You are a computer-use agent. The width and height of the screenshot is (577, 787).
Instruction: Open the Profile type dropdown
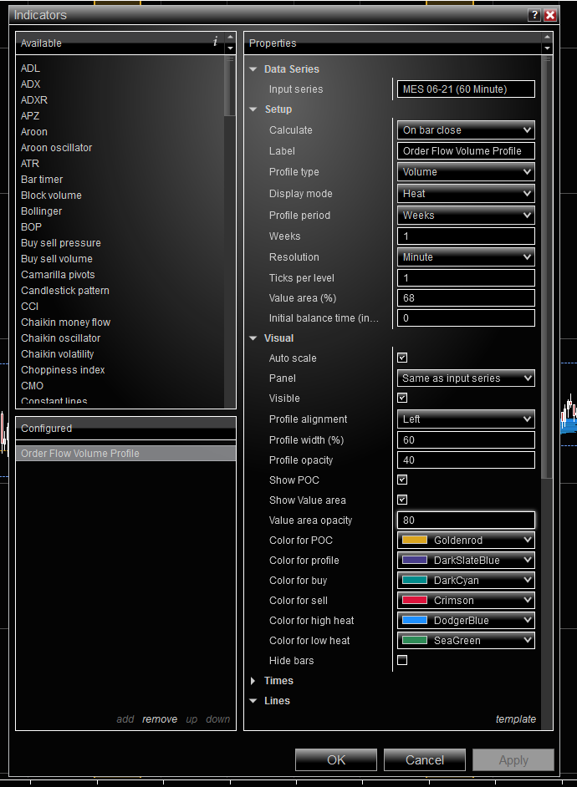pos(466,171)
